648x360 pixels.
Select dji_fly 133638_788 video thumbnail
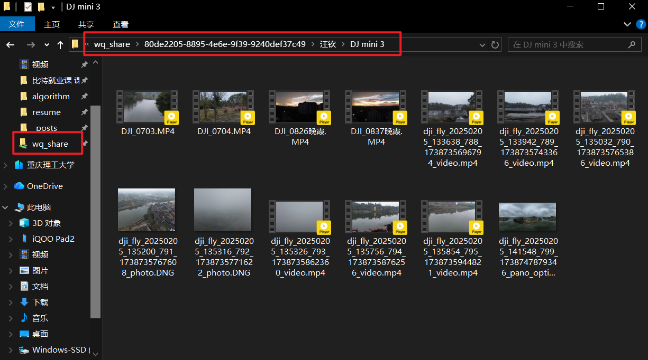click(x=452, y=107)
